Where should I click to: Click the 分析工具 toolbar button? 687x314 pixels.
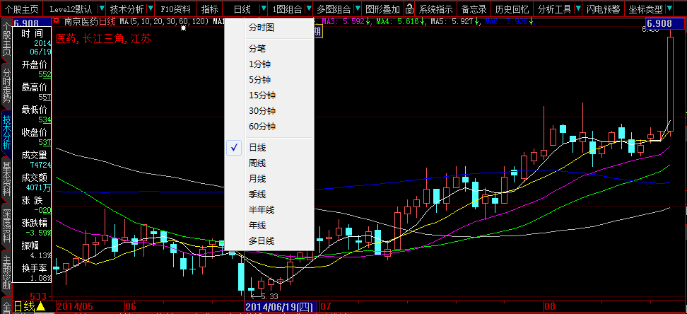tap(554, 8)
